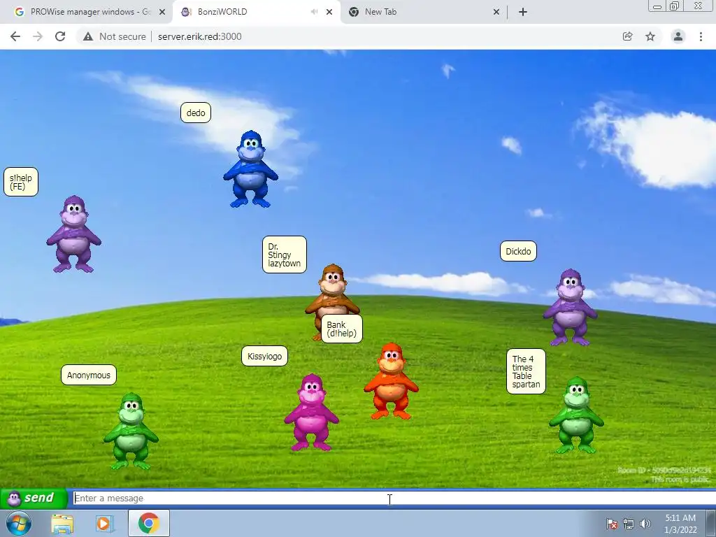This screenshot has height=537, width=716.
Task: Focus the Enter a message input field
Action: tap(394, 498)
